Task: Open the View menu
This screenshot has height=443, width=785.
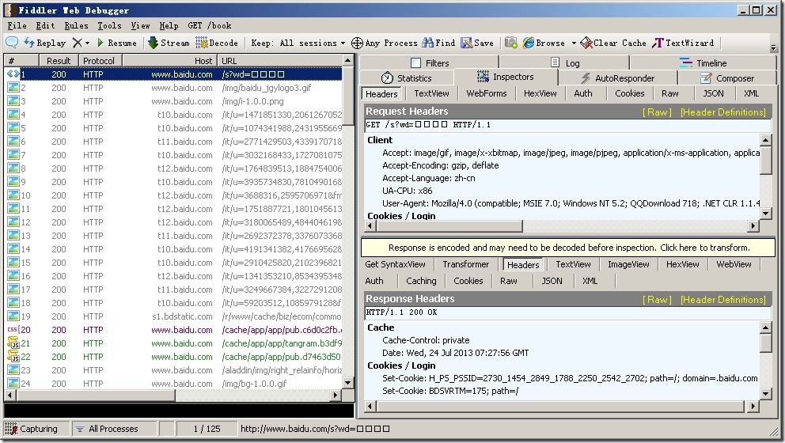Action: [140, 25]
